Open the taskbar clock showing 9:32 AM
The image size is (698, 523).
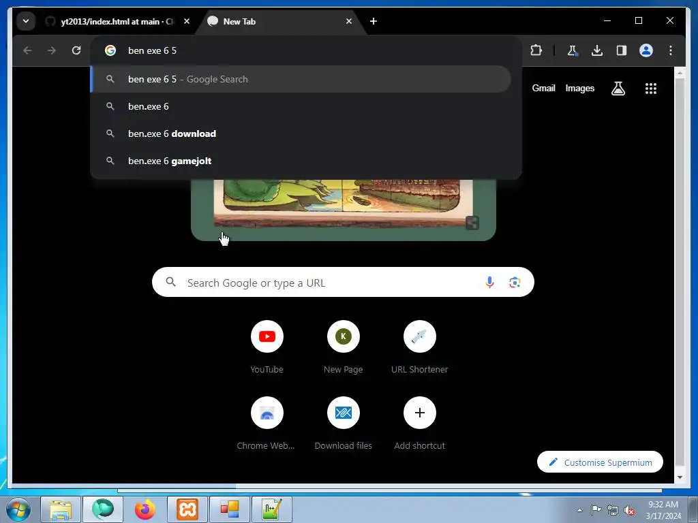[663, 510]
